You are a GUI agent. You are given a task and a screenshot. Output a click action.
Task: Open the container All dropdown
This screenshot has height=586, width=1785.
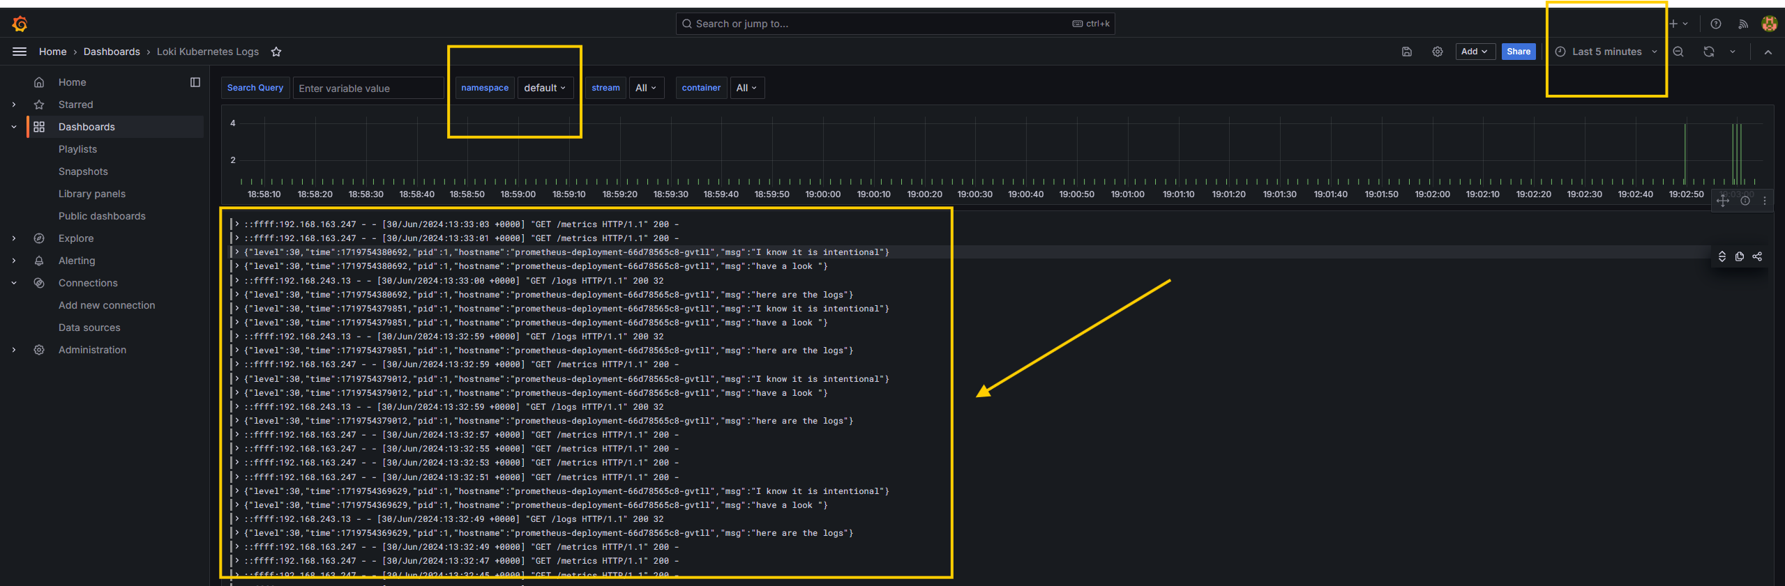[746, 88]
